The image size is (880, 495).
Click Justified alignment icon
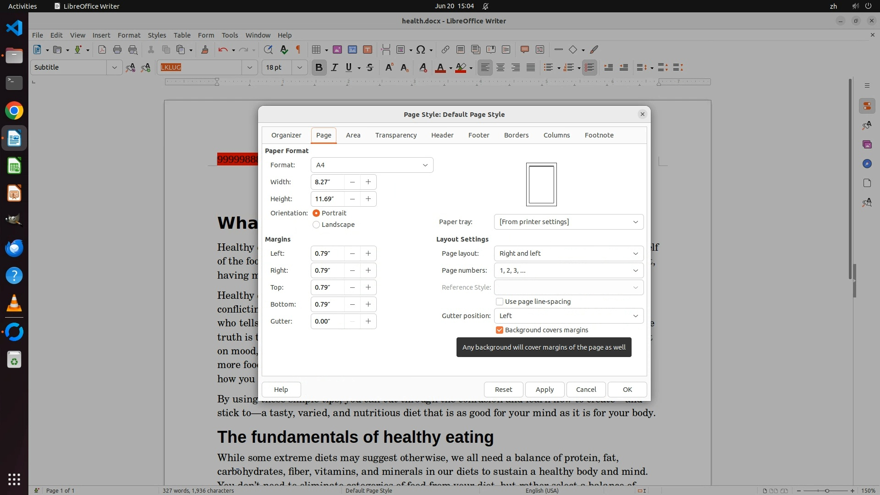(x=531, y=67)
